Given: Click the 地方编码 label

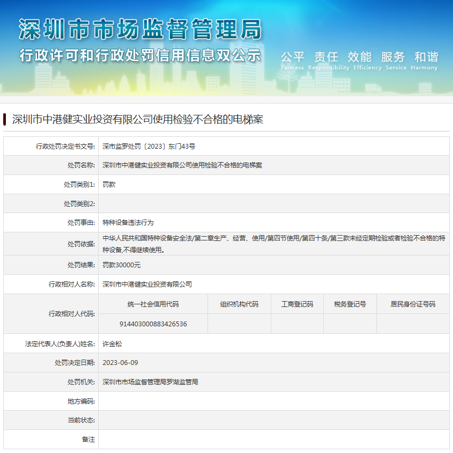Looking at the screenshot, I should (81, 401).
